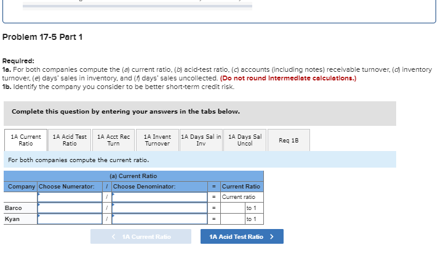Open the header-row Choose Denominator dropdown

click(159, 197)
